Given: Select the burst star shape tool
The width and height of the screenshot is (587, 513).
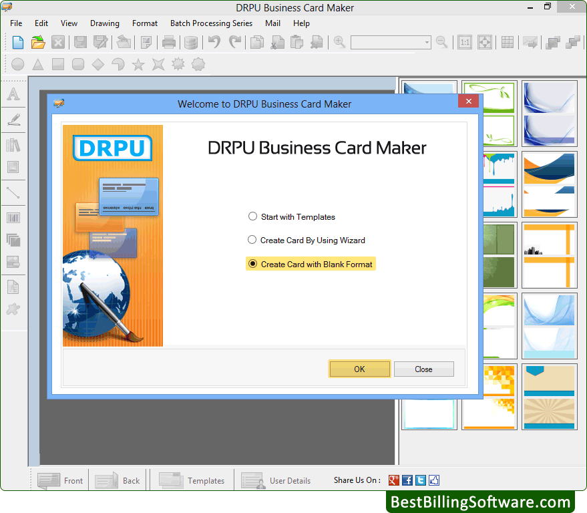Looking at the screenshot, I should coord(178,64).
